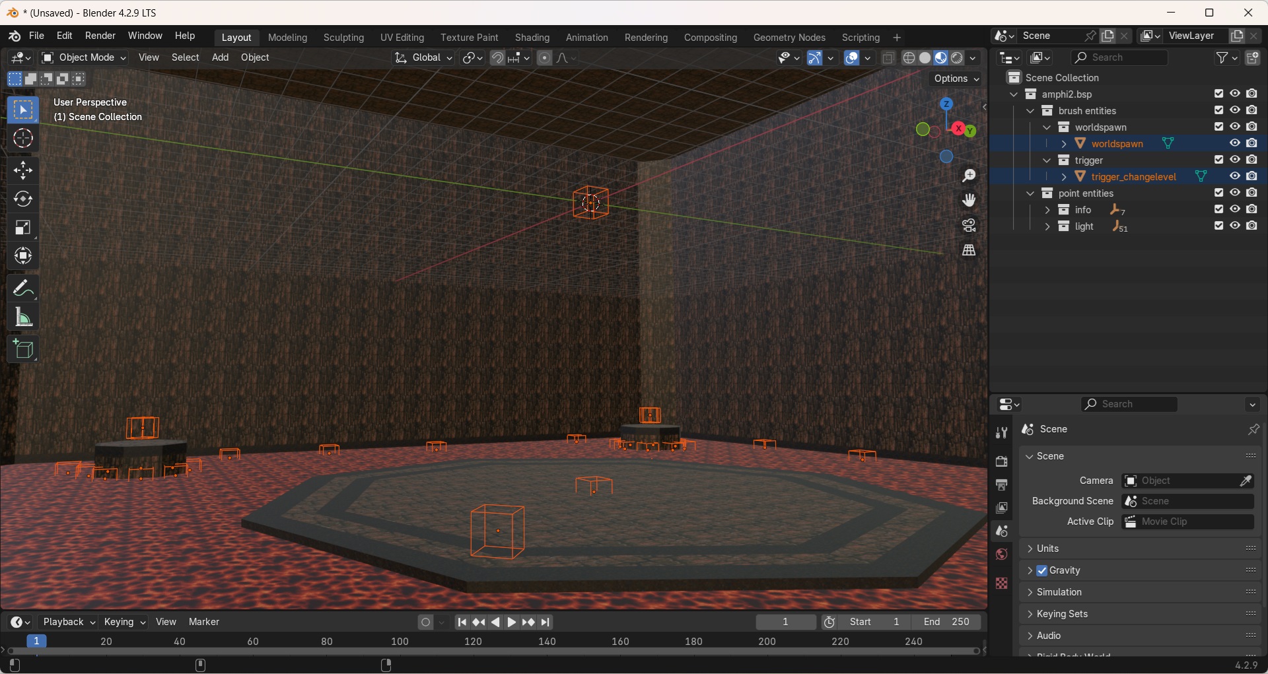The height and width of the screenshot is (674, 1268).
Task: Hide the worldspawn mesh object in viewport
Action: 1235,143
